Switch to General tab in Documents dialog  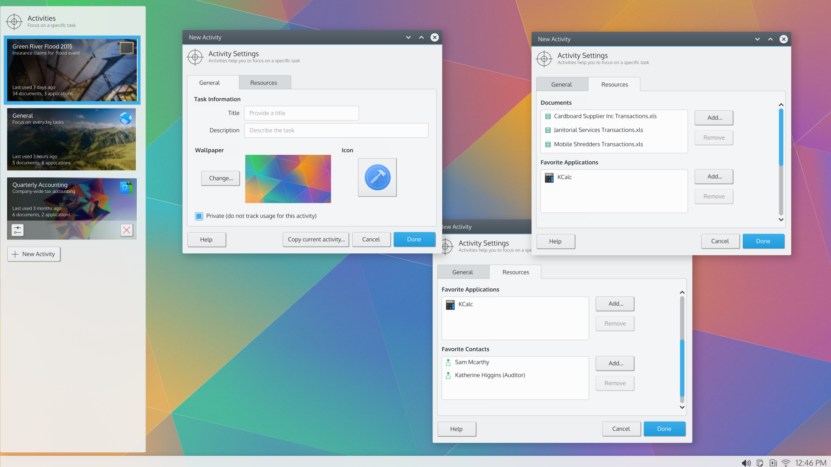[561, 84]
